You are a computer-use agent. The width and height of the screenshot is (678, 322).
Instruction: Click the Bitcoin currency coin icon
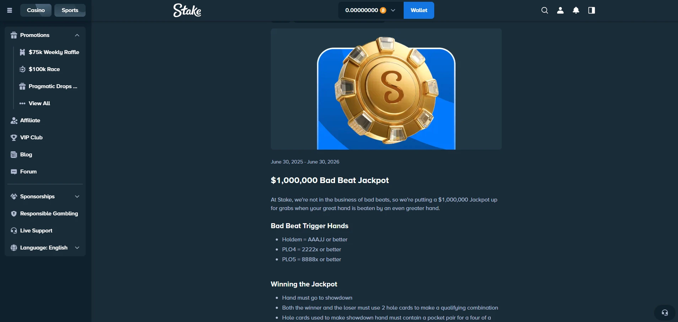point(383,10)
